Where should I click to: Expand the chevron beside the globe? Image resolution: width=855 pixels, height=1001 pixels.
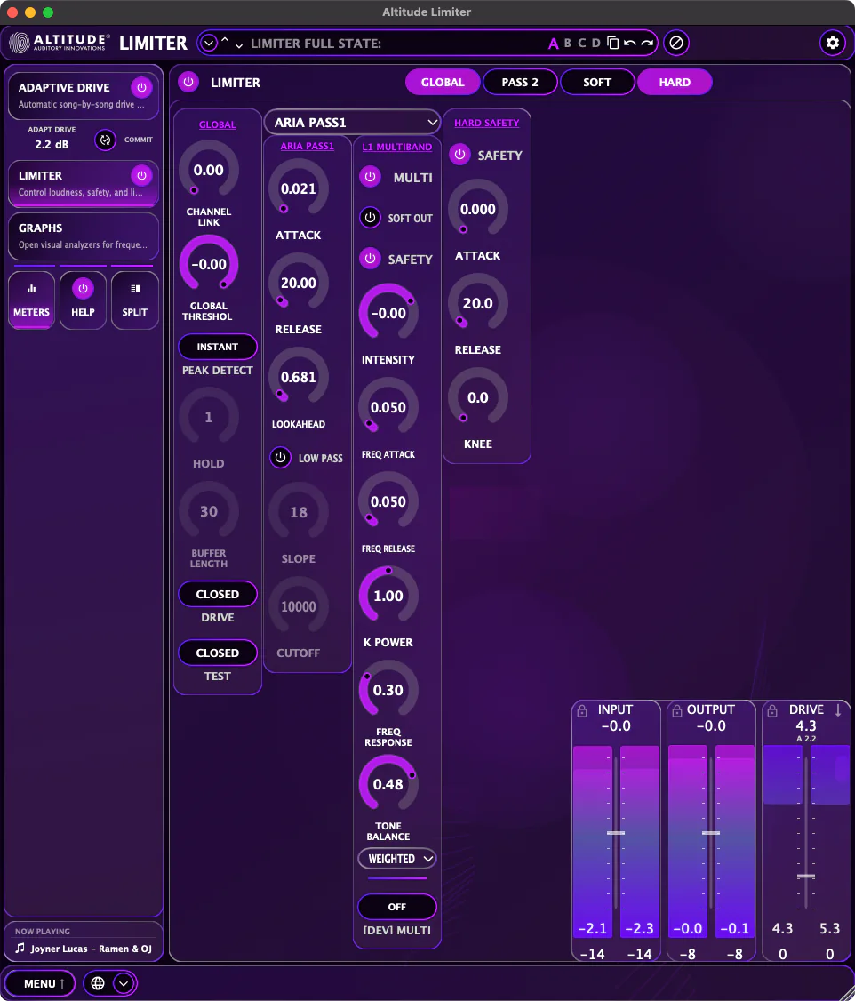click(124, 983)
